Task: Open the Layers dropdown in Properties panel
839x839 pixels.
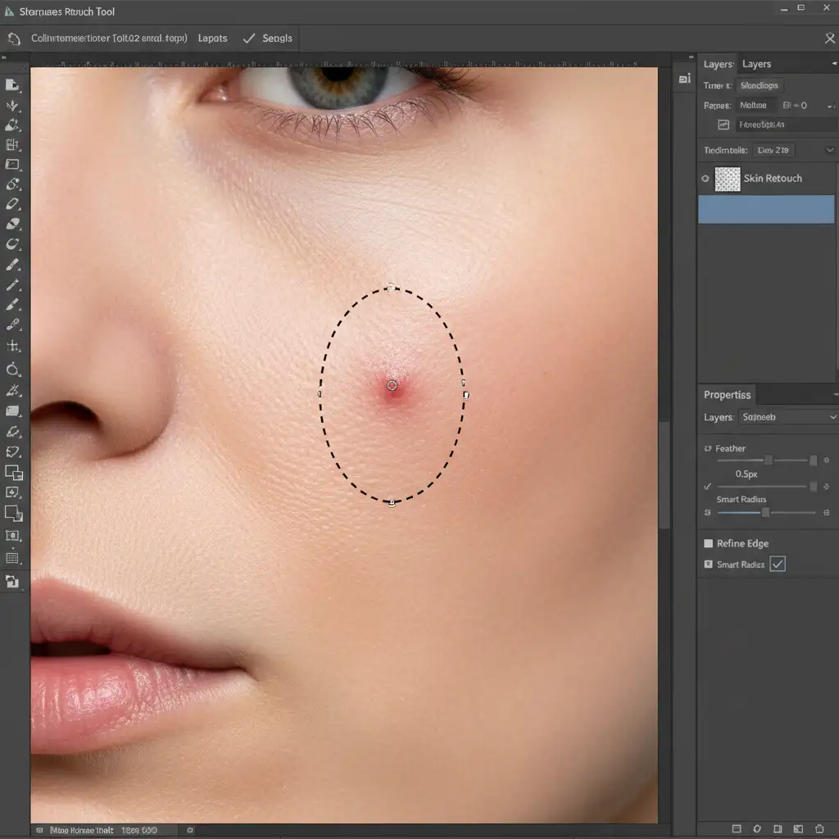Action: pos(787,417)
